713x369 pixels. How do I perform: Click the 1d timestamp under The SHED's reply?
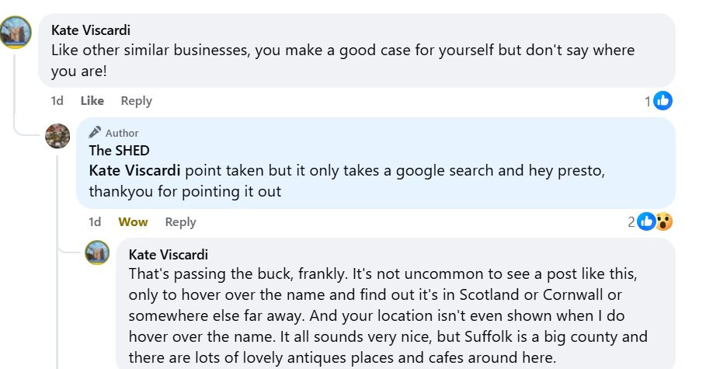(95, 222)
